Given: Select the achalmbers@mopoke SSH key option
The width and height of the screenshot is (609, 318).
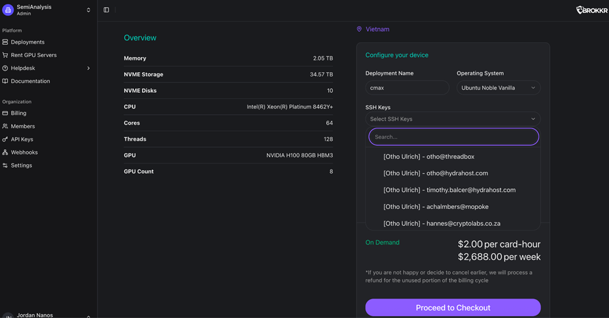Looking at the screenshot, I should pos(436,206).
